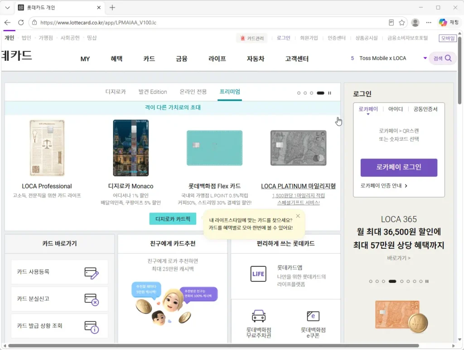Select the active fourth carousel indicator
This screenshot has width=464, height=350.
point(320,93)
